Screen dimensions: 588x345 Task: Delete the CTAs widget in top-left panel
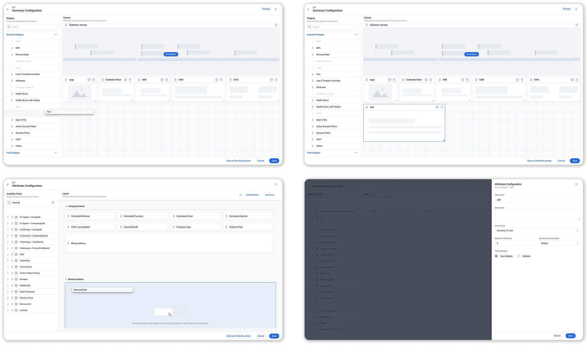[x=276, y=80]
